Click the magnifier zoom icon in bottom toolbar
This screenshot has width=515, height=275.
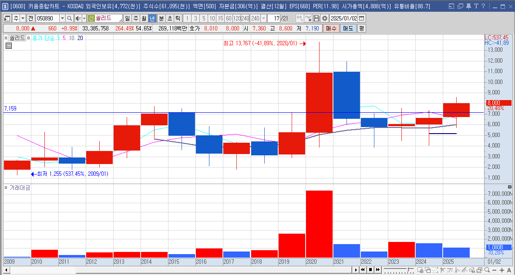(x=487, y=270)
